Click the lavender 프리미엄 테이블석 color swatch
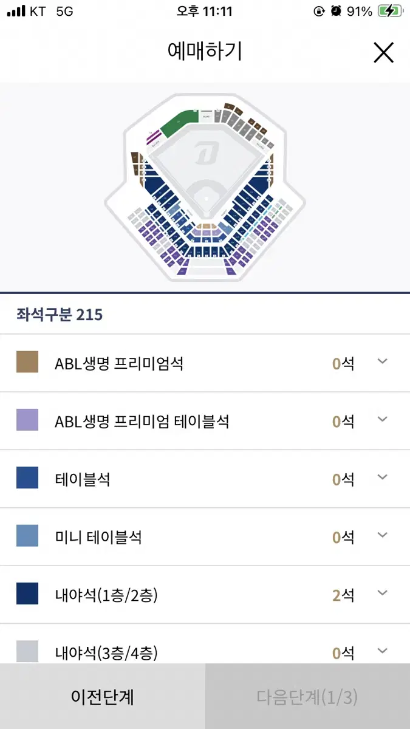 (x=27, y=420)
